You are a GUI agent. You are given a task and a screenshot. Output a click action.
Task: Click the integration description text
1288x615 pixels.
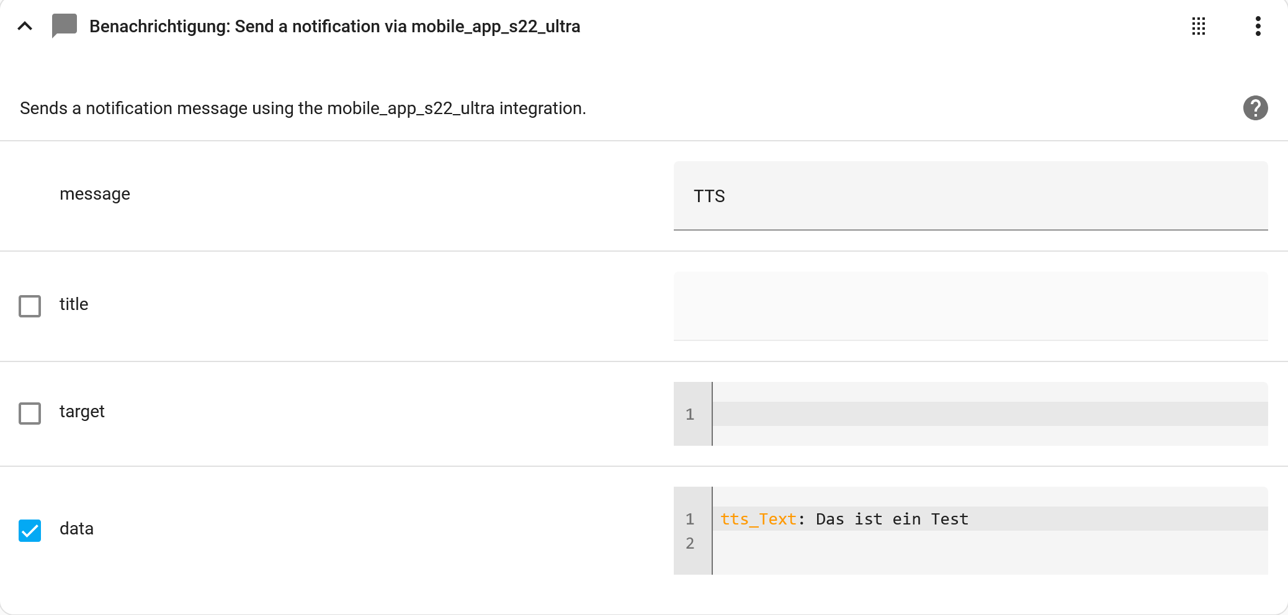coord(303,108)
